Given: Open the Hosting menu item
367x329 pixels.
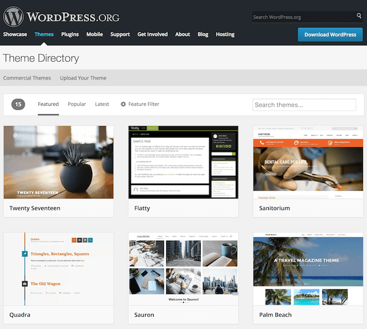Looking at the screenshot, I should click(225, 34).
